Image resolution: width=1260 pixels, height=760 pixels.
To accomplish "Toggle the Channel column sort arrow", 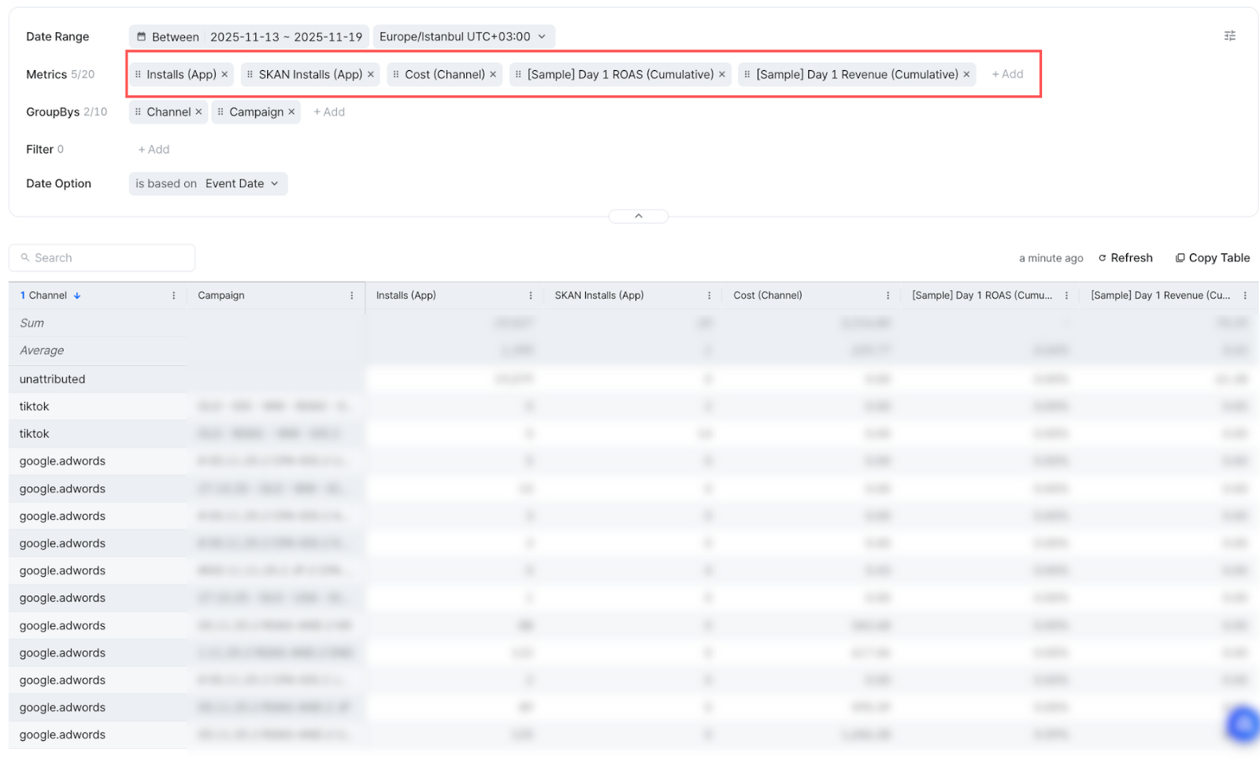I will point(77,296).
